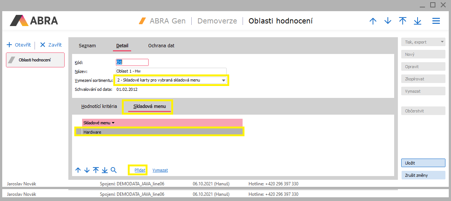Open the Ochrana dat tab
The image size is (451, 201).
coord(161,46)
